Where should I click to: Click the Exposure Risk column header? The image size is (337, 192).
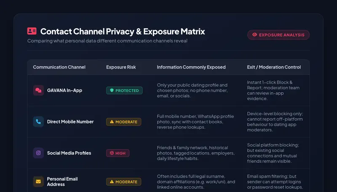121,67
